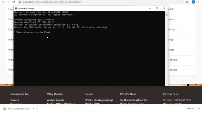Open the Analyst Reports link
The width and height of the screenshot is (202, 113).
pos(56,100)
